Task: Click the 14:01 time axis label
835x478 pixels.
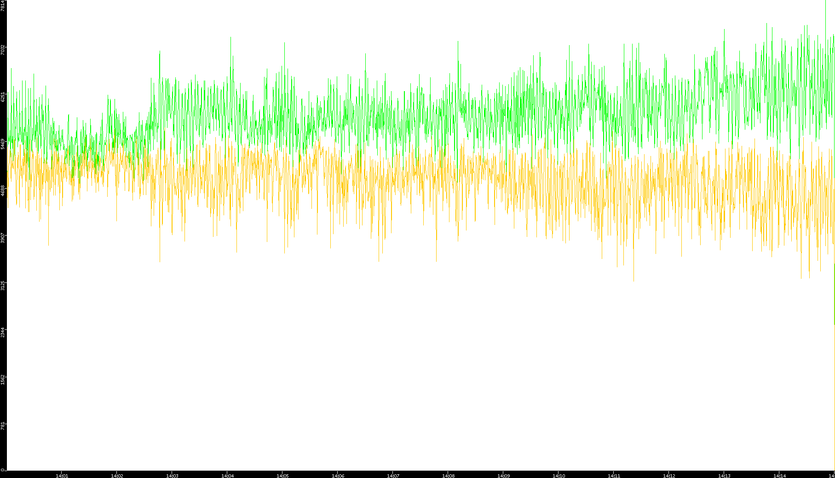Action: (62, 475)
